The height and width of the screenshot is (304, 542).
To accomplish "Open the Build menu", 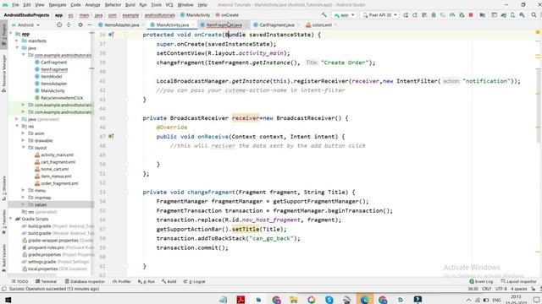I will [x=130, y=5].
